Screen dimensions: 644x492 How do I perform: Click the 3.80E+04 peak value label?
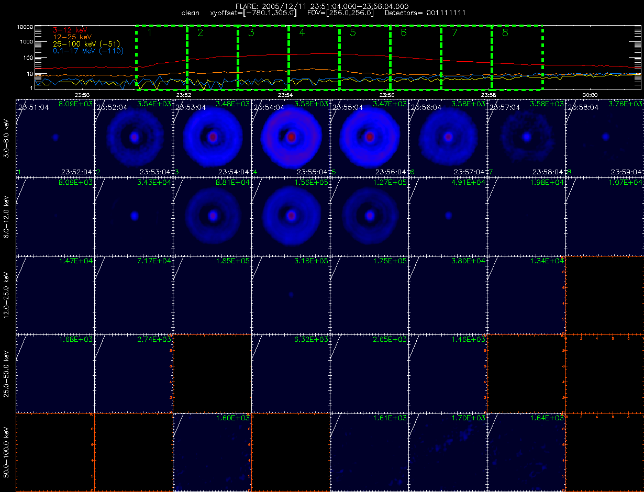coord(469,261)
